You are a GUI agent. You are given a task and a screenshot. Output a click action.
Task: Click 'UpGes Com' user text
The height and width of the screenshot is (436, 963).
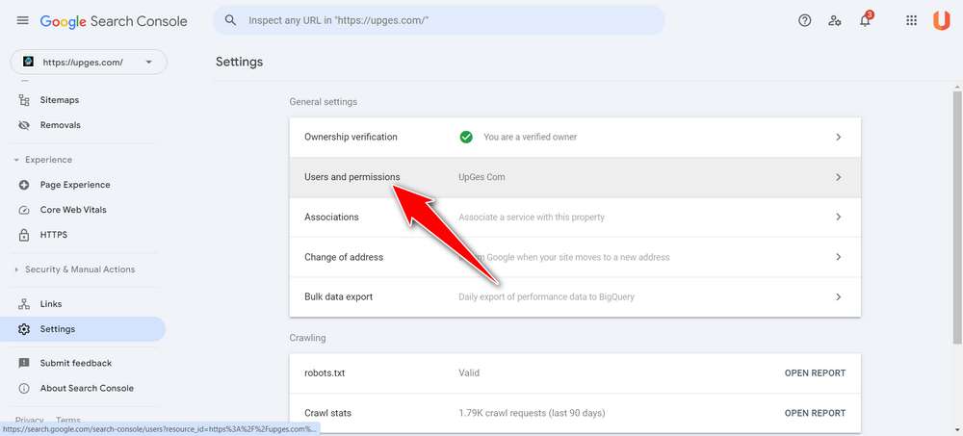tap(481, 177)
